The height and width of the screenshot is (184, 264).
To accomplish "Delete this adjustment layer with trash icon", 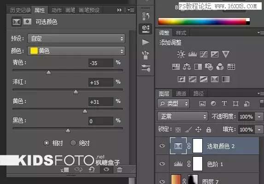I will pos(119,170).
